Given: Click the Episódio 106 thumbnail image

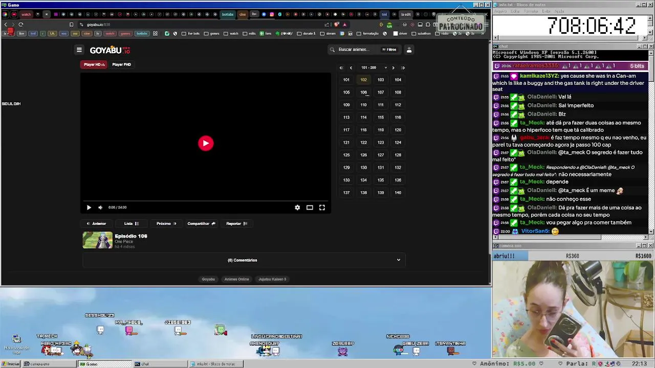Looking at the screenshot, I should click(97, 240).
